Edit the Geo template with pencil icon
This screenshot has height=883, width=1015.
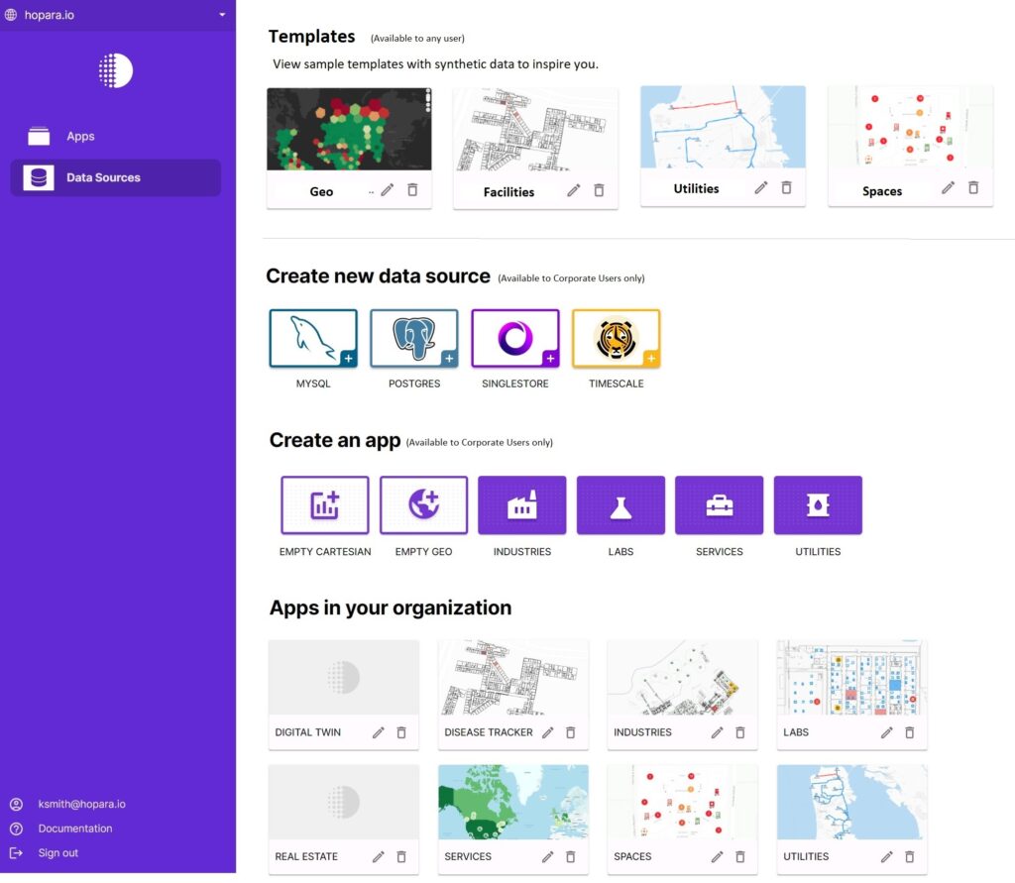[x=388, y=189]
